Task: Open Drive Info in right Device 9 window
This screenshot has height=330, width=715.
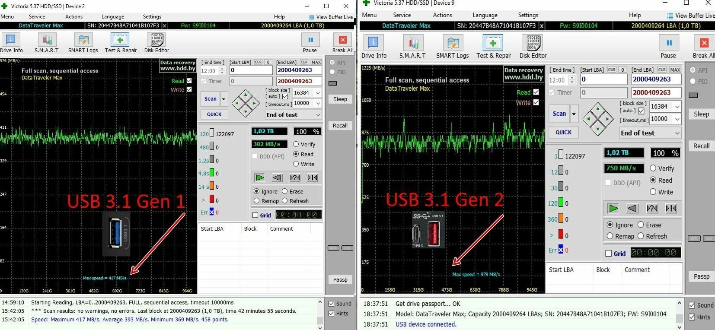Action: point(374,47)
